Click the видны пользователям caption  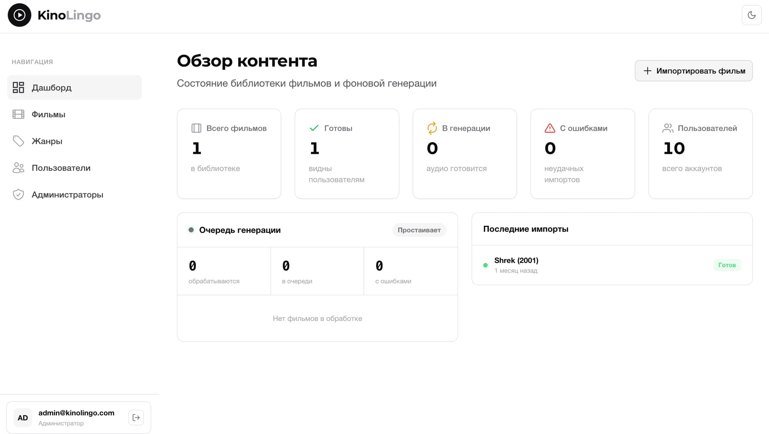click(x=336, y=174)
